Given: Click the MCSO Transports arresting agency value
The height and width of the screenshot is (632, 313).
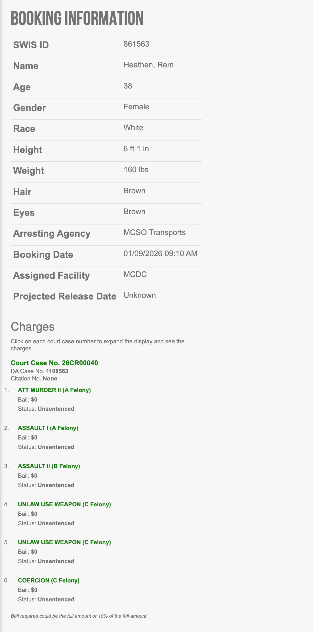Looking at the screenshot, I should click(x=154, y=233).
